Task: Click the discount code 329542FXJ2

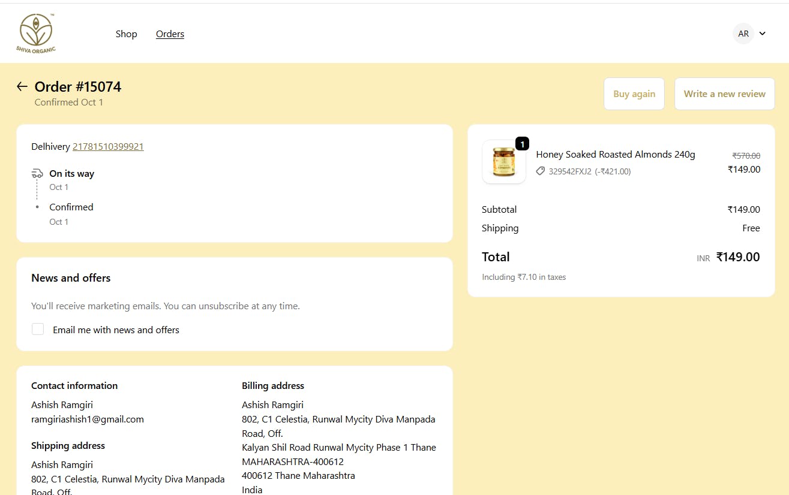Action: click(569, 171)
